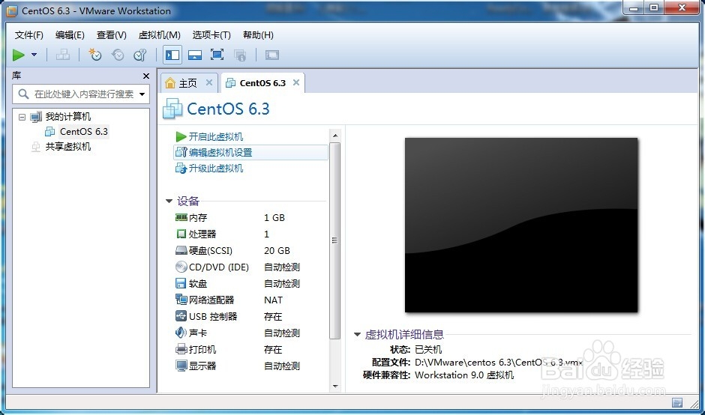Click the 20 GB hard disk value
The image size is (705, 415).
[277, 251]
